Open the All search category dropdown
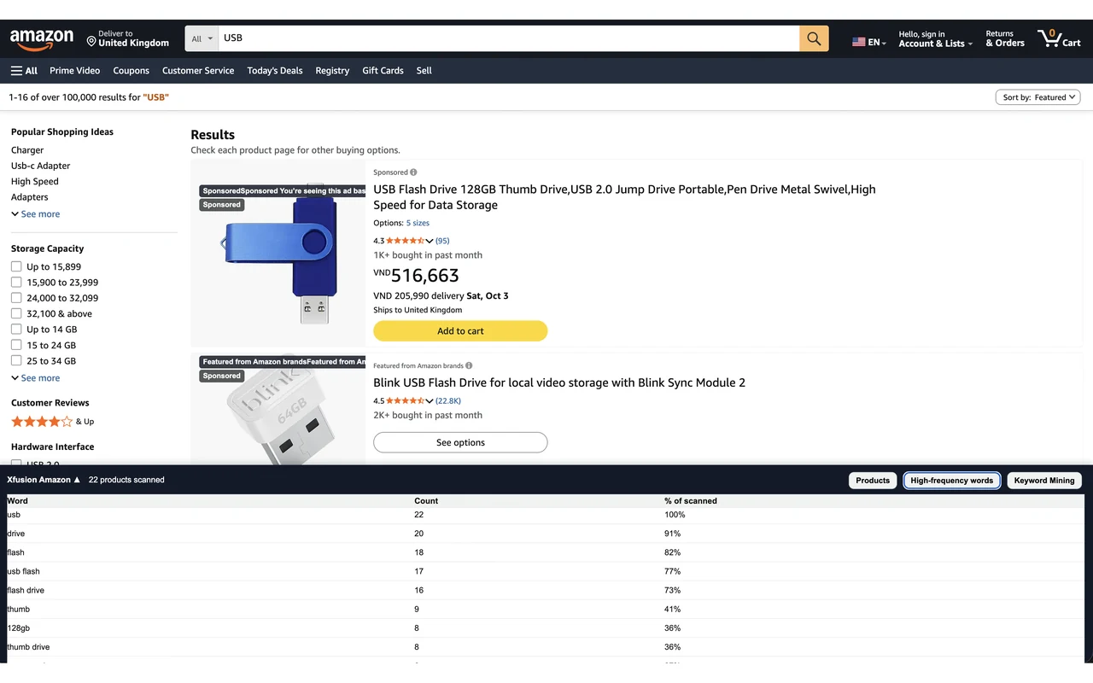1093x683 pixels. 202,38
